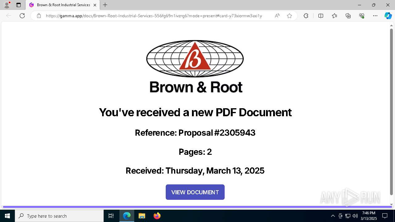Image resolution: width=395 pixels, height=222 pixels.
Task: Click the scroll up arrow
Action: click(391, 25)
